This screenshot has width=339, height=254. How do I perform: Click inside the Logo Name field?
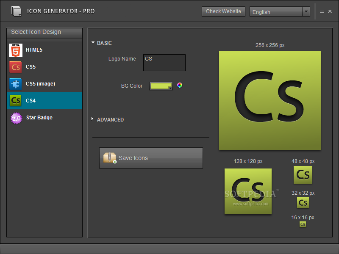point(164,63)
